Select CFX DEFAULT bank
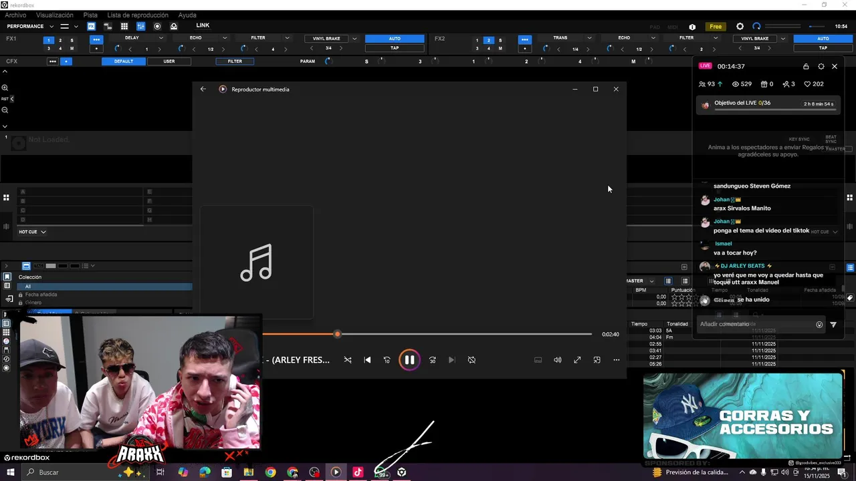 pyautogui.click(x=124, y=61)
